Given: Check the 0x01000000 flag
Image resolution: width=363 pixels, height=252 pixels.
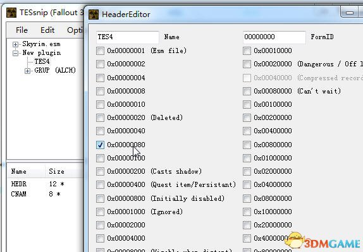Looking at the screenshot, I should 247,158.
